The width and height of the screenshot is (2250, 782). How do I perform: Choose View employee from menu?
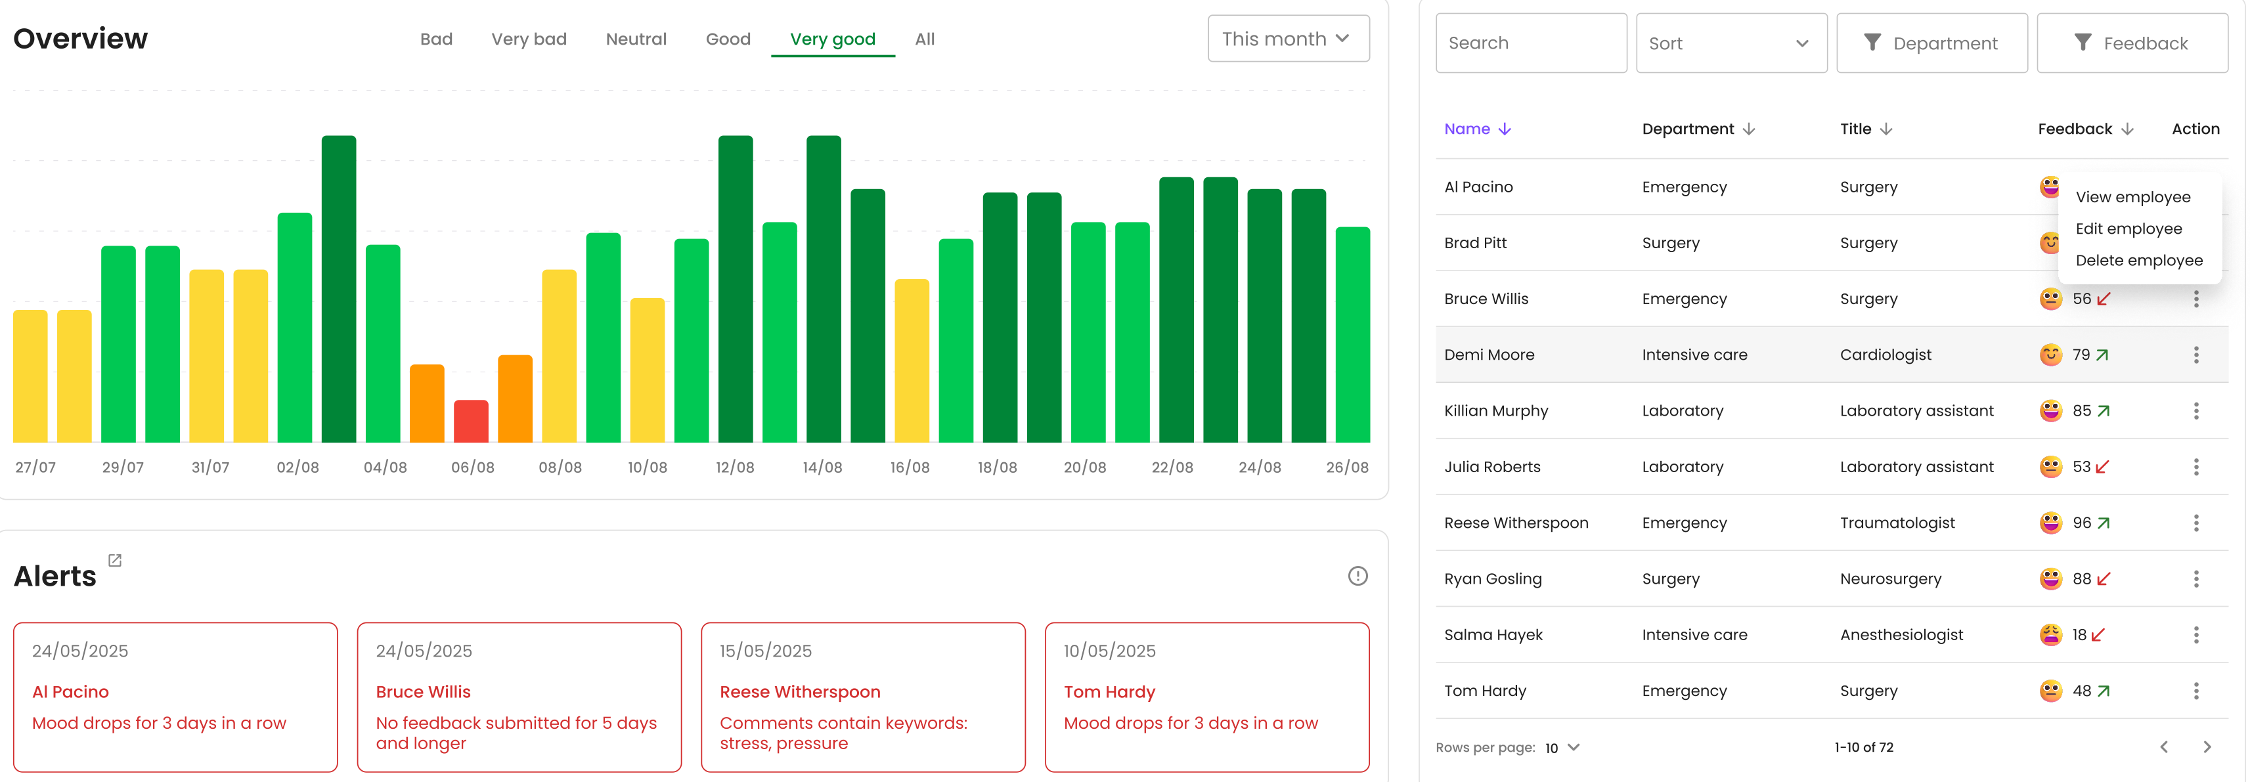pos(2132,197)
